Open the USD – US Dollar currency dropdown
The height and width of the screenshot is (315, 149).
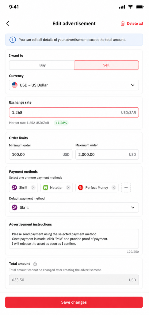click(x=74, y=85)
